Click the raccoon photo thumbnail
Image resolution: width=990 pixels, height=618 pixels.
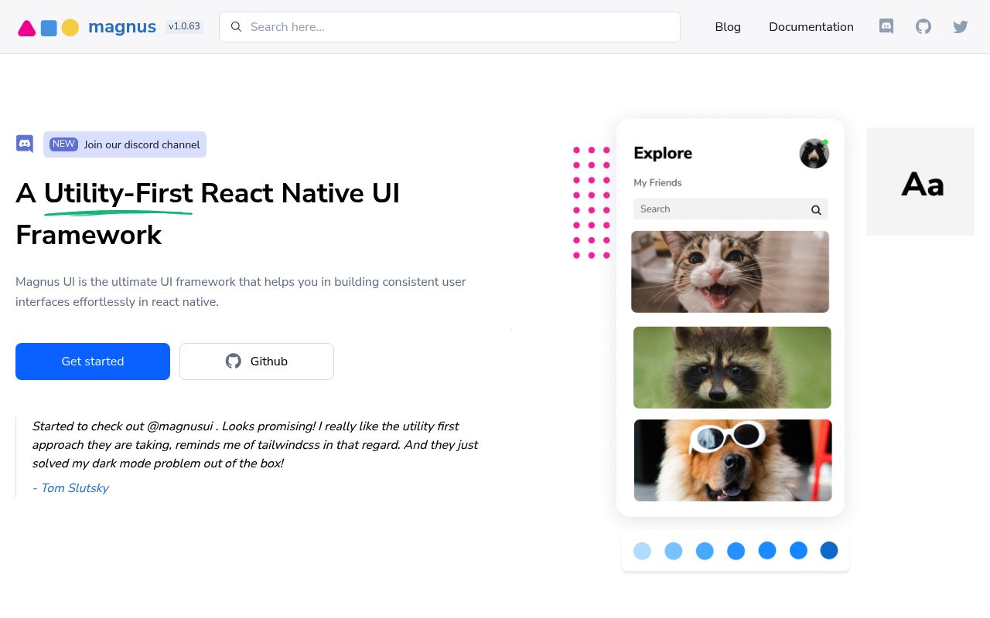point(732,368)
